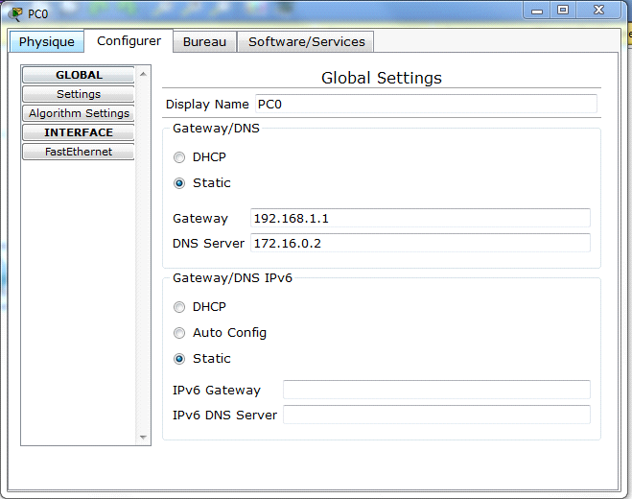The height and width of the screenshot is (499, 632).
Task: Click the DNS Server address field
Action: click(x=420, y=243)
